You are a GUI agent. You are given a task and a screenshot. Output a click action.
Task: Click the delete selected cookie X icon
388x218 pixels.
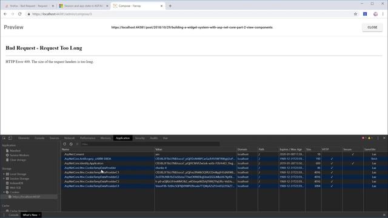pos(77,144)
